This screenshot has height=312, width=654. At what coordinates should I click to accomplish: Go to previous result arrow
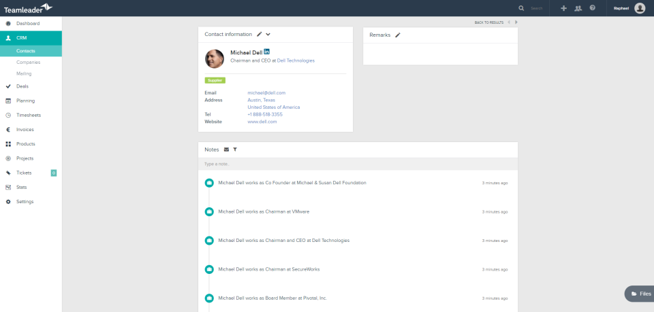(x=508, y=22)
